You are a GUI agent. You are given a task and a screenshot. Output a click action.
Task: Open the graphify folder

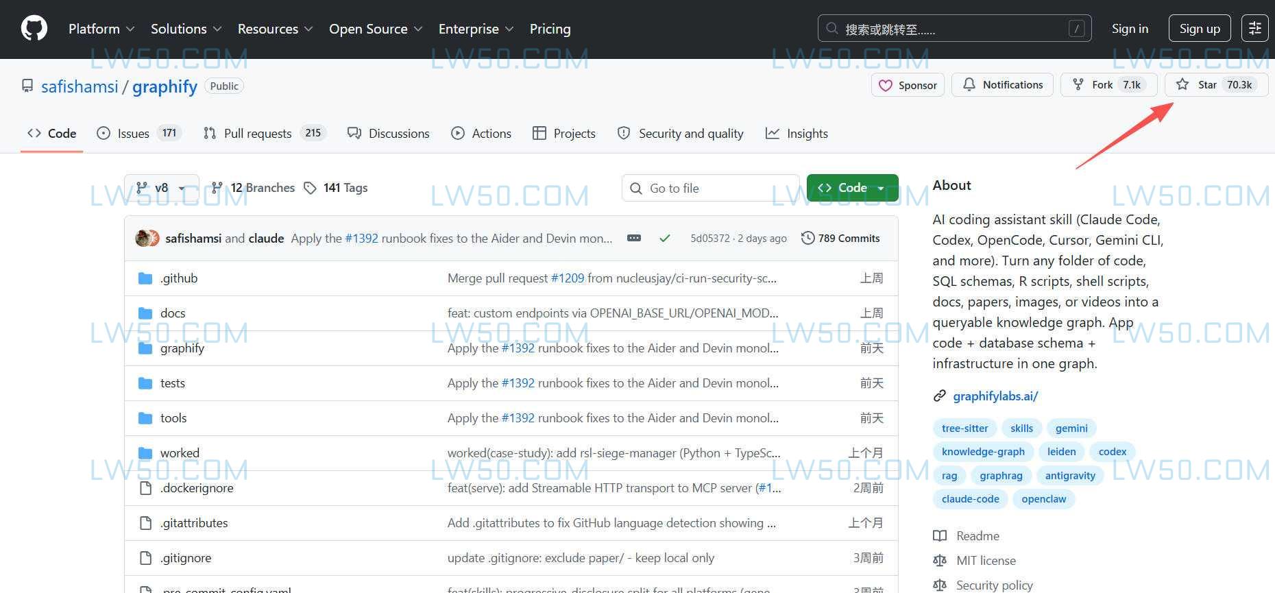point(182,348)
